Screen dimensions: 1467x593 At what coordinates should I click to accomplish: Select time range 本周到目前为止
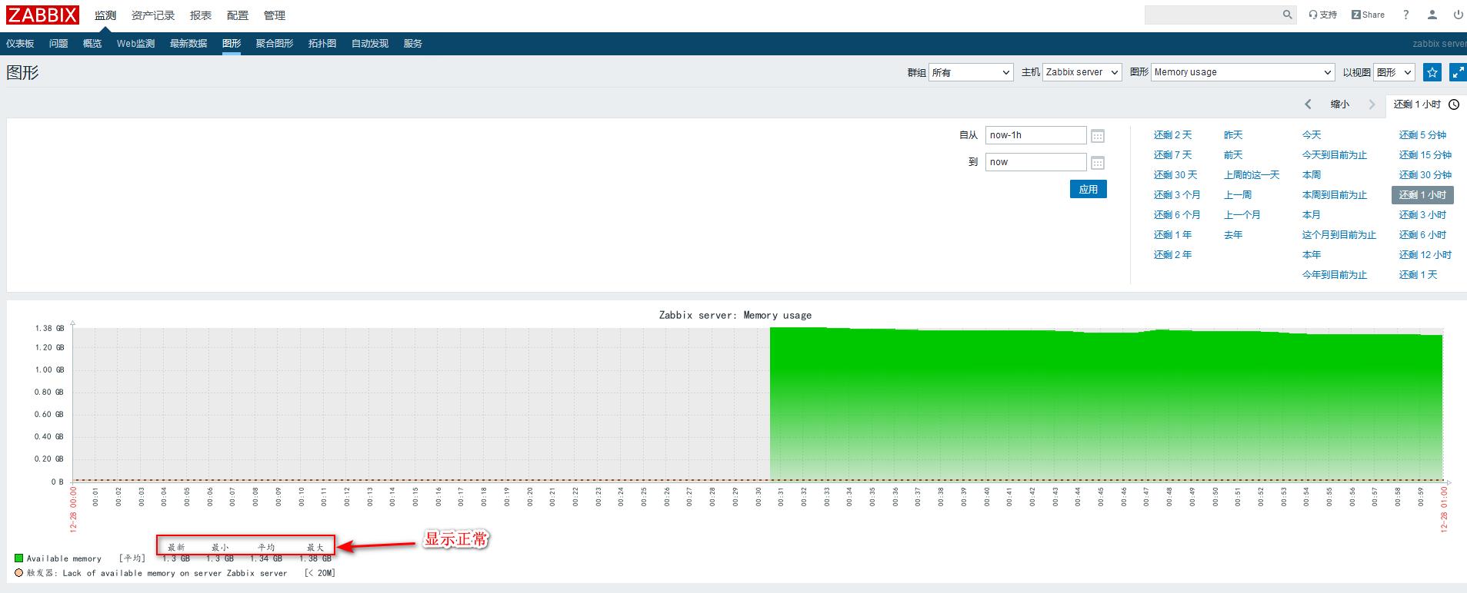[1335, 194]
